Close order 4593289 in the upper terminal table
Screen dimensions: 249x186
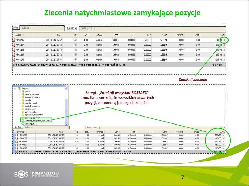click(224, 55)
